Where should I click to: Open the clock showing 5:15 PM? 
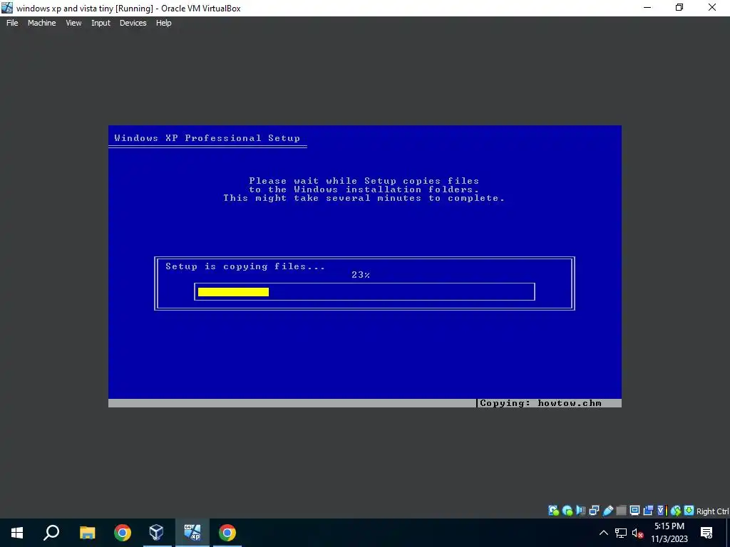pyautogui.click(x=669, y=533)
